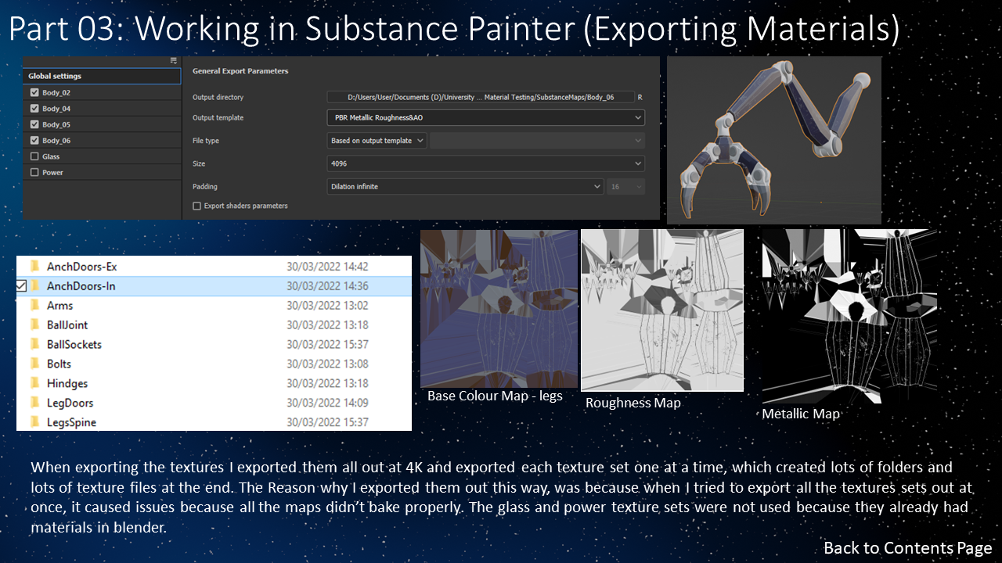Click the date 30/03/2022 14:09

327,403
